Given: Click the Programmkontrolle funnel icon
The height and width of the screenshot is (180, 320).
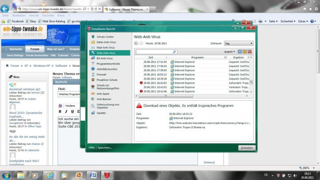Looking at the screenshot, I should tap(93, 64).
